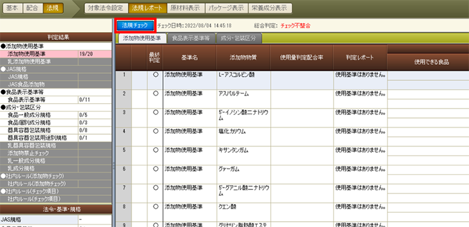The image size is (469, 227).
Task: Click the 法令・基準・規格 panel header
Action: pyautogui.click(x=56, y=209)
